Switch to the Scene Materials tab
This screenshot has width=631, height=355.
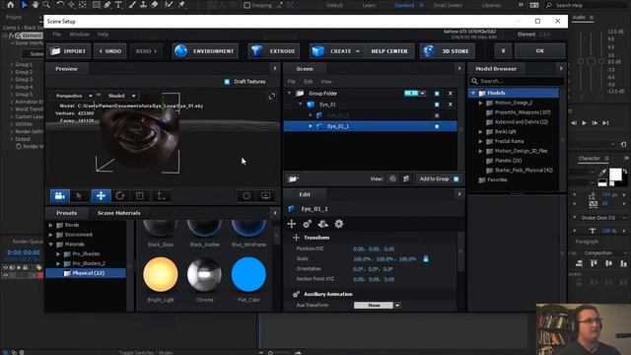click(118, 213)
